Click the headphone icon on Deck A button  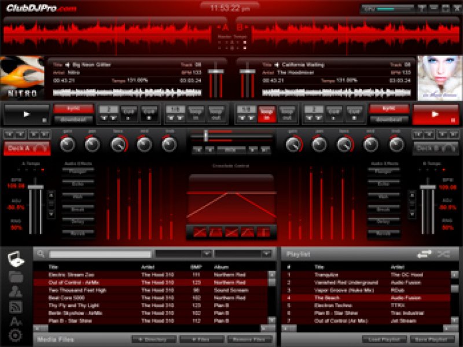(x=39, y=148)
